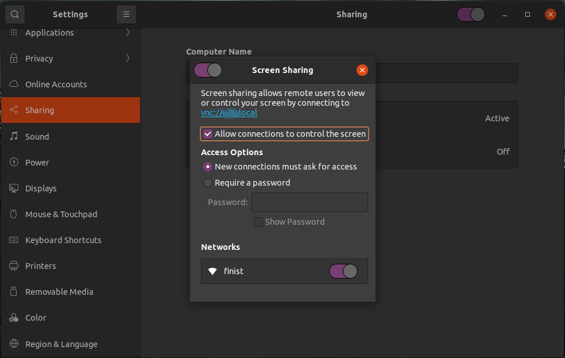Disable sharing on the finist network
565x358 pixels.
coord(343,271)
